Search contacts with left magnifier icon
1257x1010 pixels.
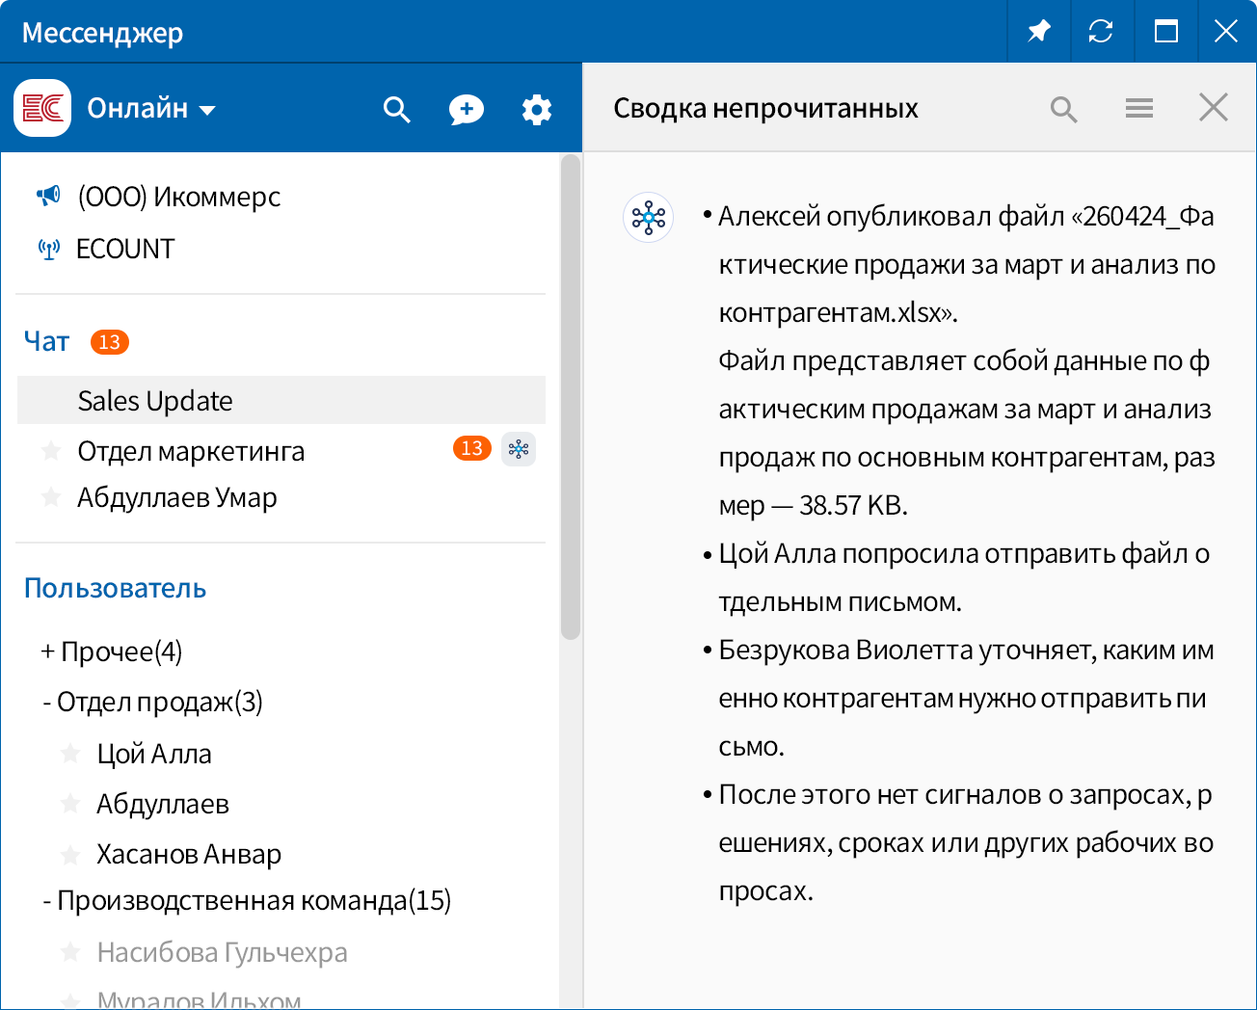397,109
